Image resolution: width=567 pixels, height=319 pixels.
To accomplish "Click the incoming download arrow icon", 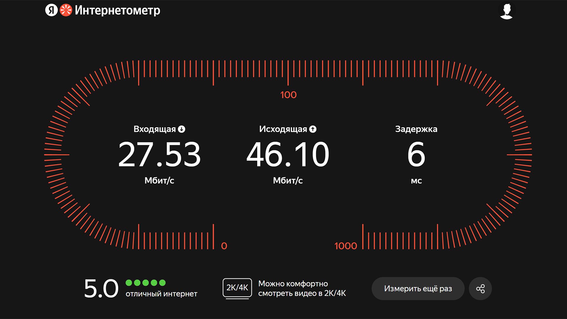I will [x=182, y=129].
